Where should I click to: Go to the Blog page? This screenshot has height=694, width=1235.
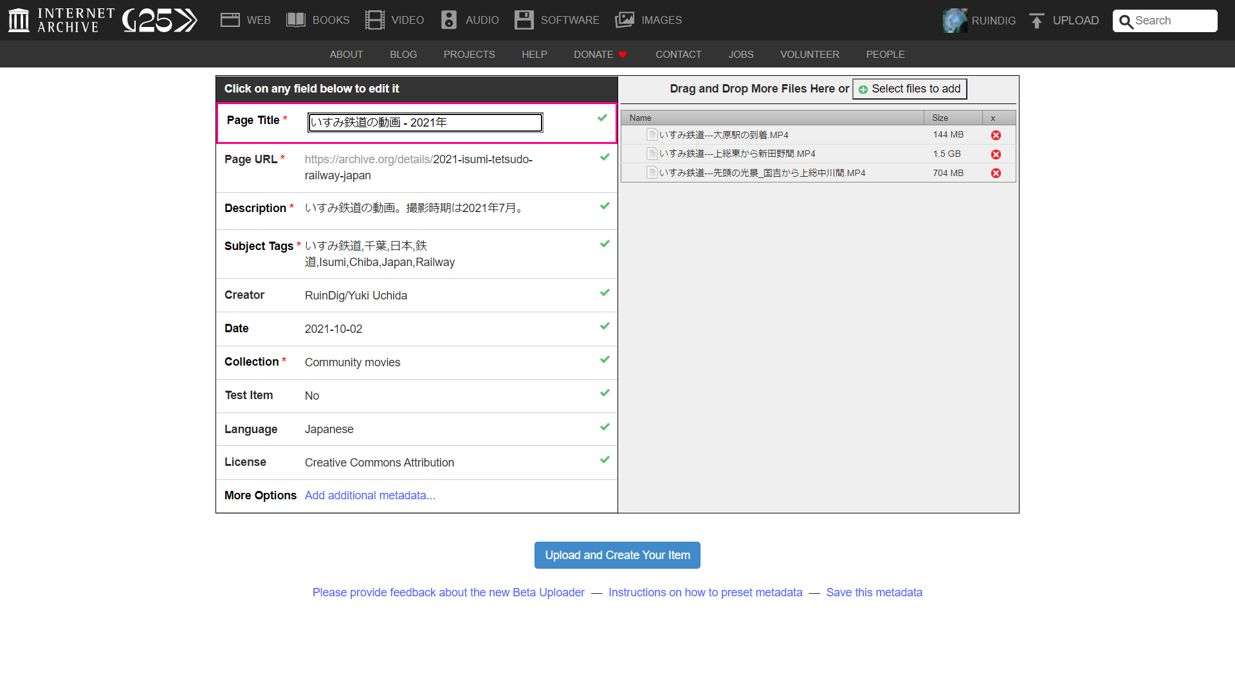(x=403, y=55)
